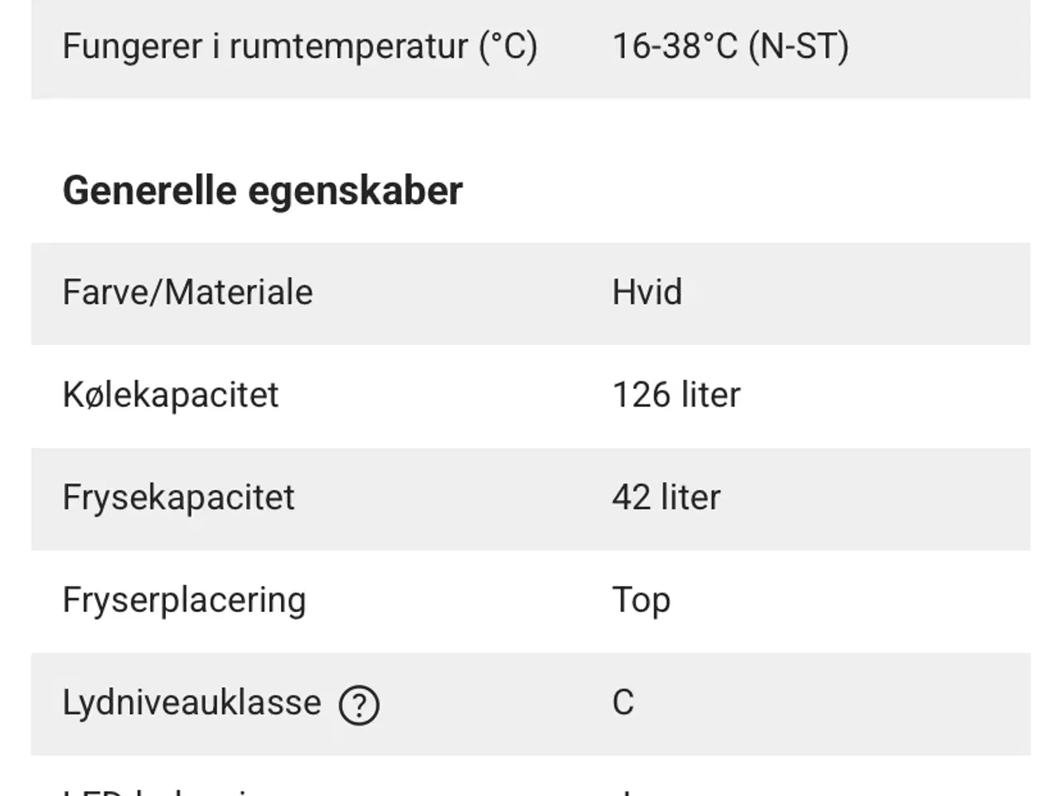Open the Lydniveauklasse help question-mark icon
Screen dimensions: 1061x796
tap(359, 706)
